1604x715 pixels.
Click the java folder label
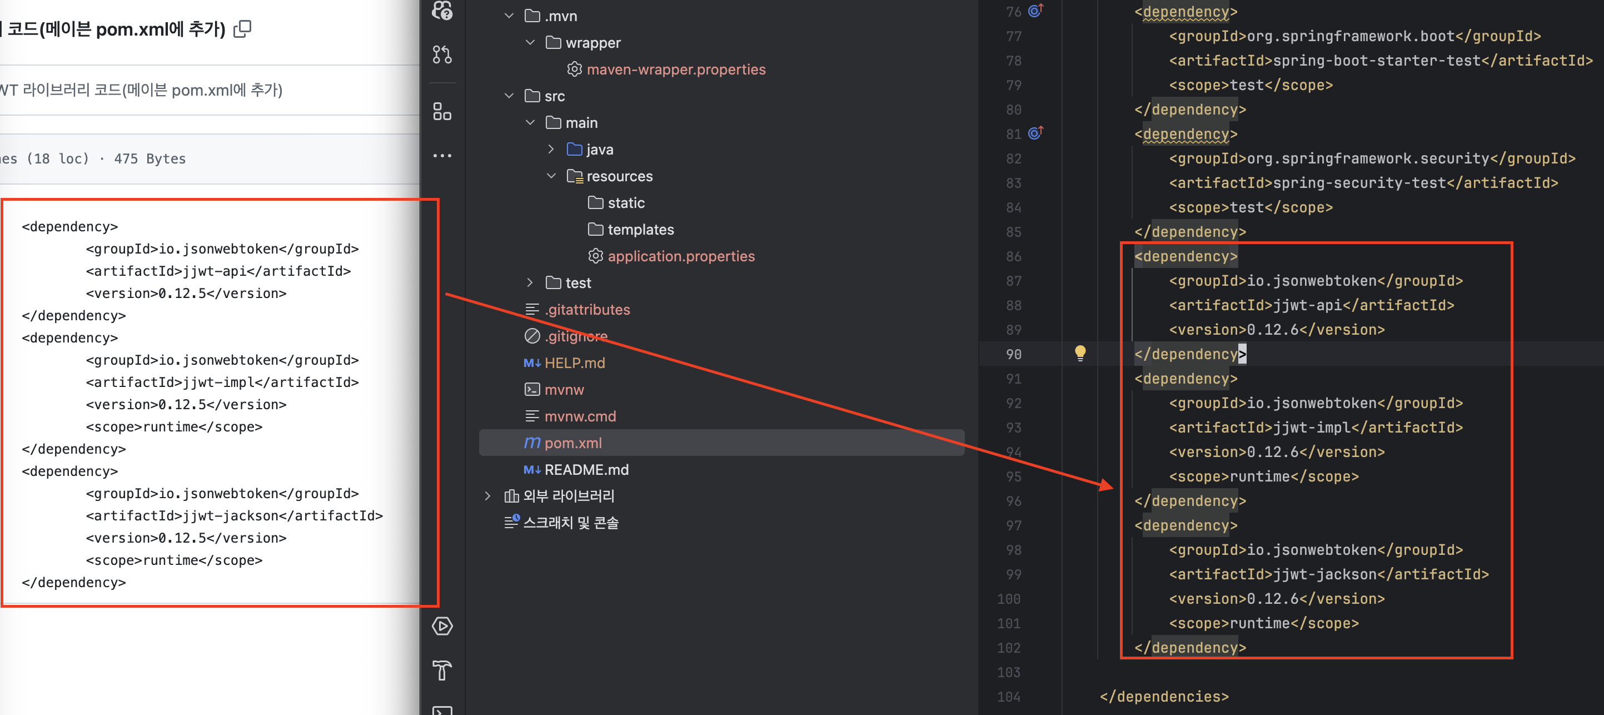click(x=600, y=150)
